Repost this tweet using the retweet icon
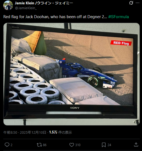Viewport: 142px width, 151px height. click(39, 145)
